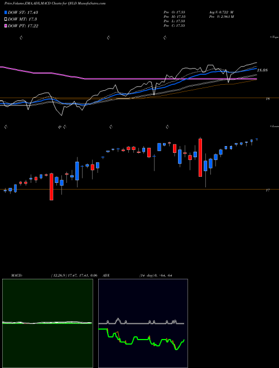
Task: Click the 'Avg V: 0.722 M' value
Action: tap(221, 12)
